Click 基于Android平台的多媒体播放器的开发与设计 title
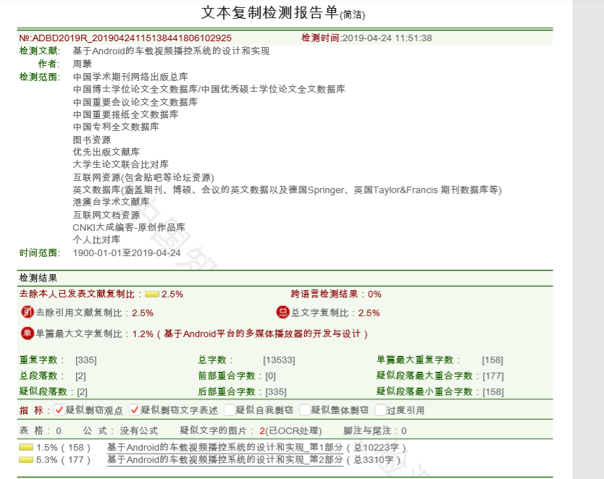 click(262, 334)
